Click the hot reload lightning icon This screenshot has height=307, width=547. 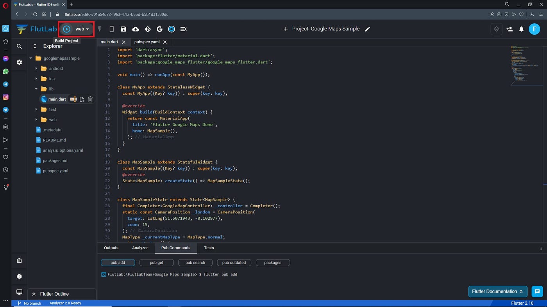(x=100, y=29)
